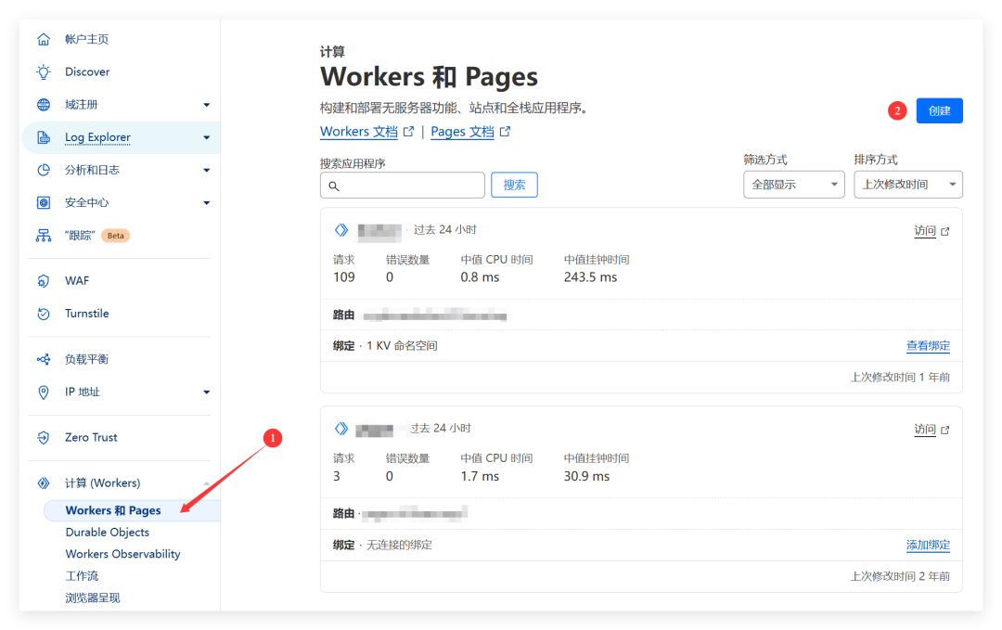1002x630 pixels.
Task: Click the lightbulb icon for Discover
Action: coord(44,72)
